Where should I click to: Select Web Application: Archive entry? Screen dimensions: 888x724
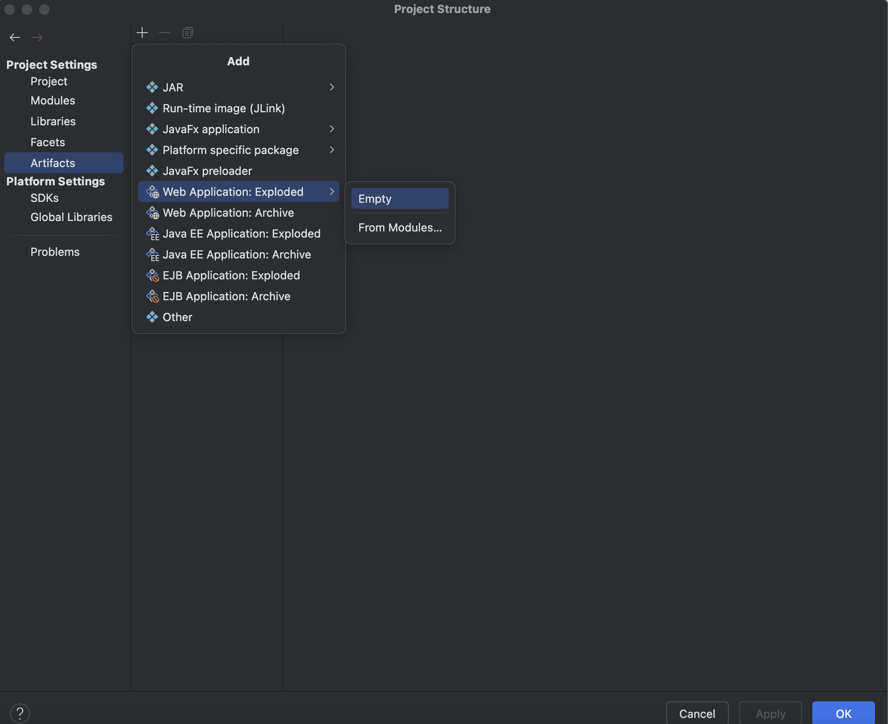[x=228, y=213]
